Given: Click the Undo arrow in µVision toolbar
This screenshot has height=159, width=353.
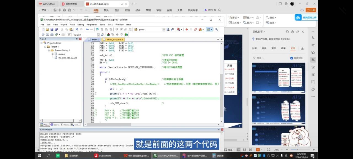Looking at the screenshot, I should [77, 30].
